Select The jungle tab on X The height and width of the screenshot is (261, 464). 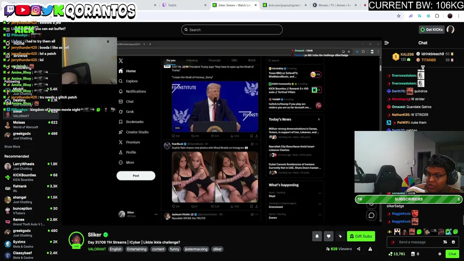pos(214,61)
